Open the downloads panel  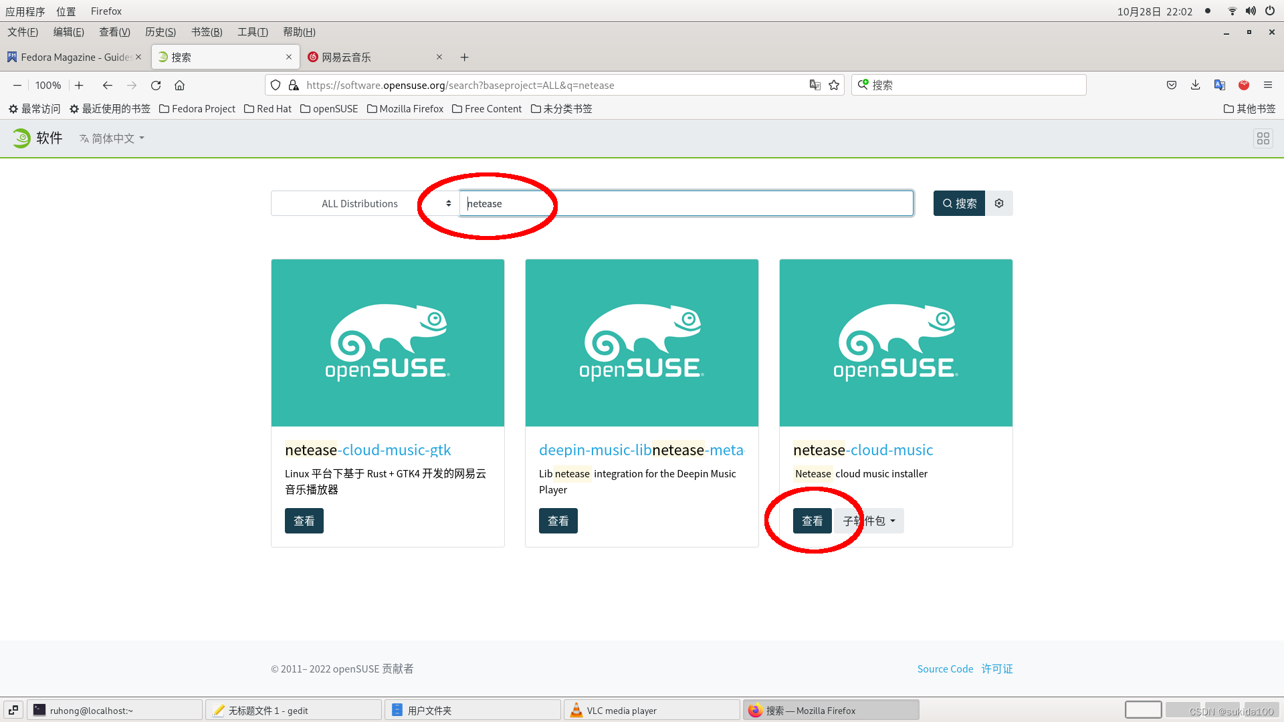[x=1196, y=85]
